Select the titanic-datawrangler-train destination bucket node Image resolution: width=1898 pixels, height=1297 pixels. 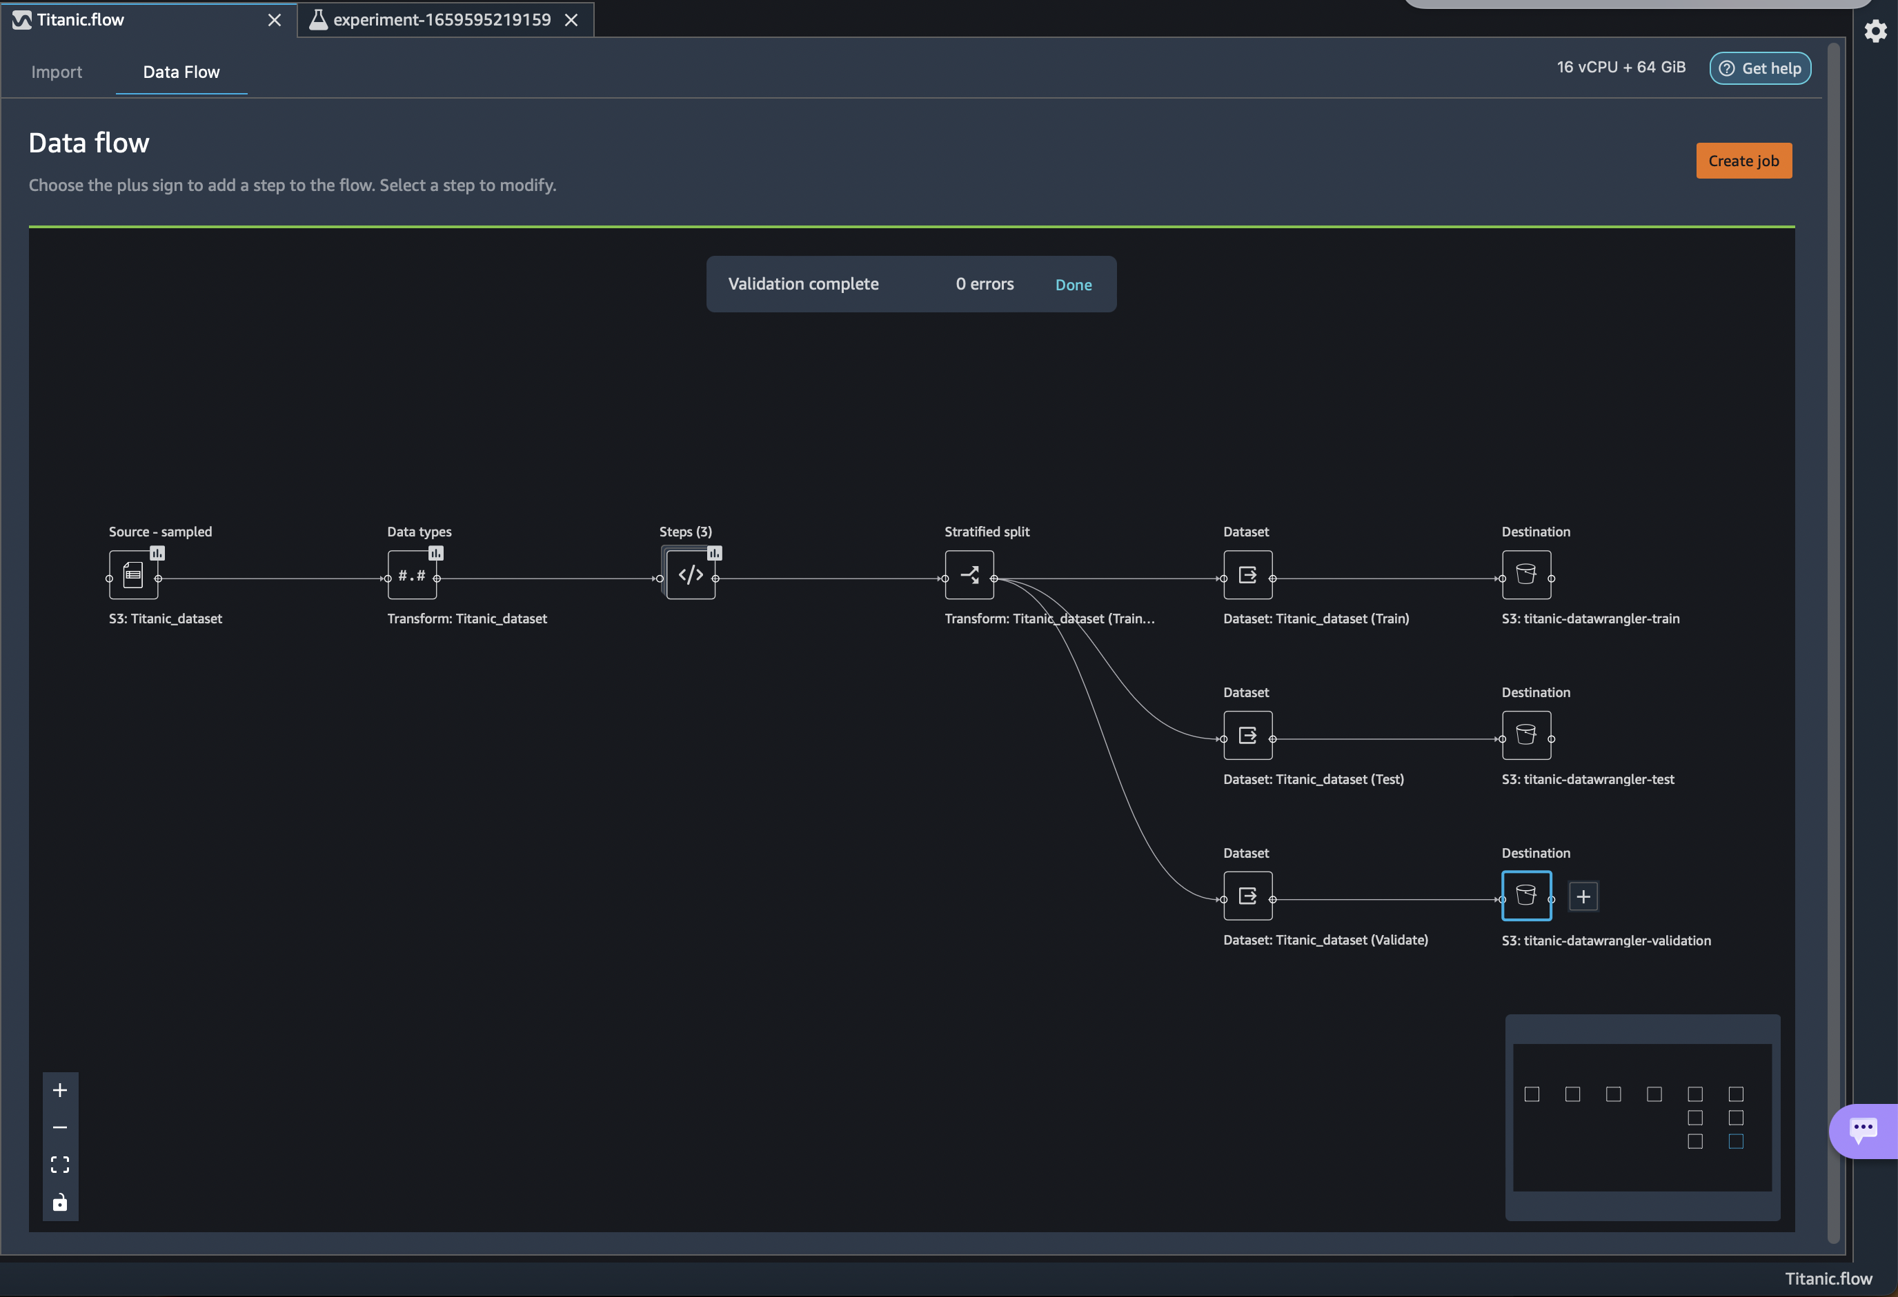pos(1525,576)
